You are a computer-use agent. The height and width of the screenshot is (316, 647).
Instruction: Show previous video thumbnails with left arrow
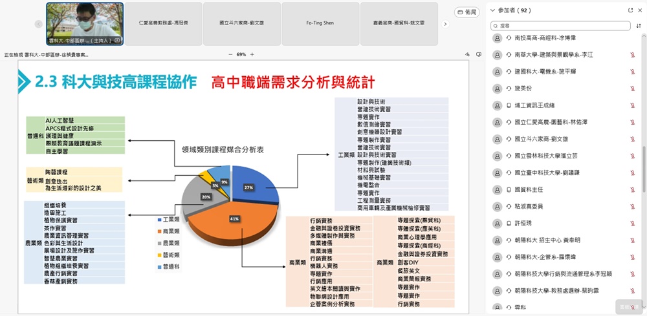point(39,24)
